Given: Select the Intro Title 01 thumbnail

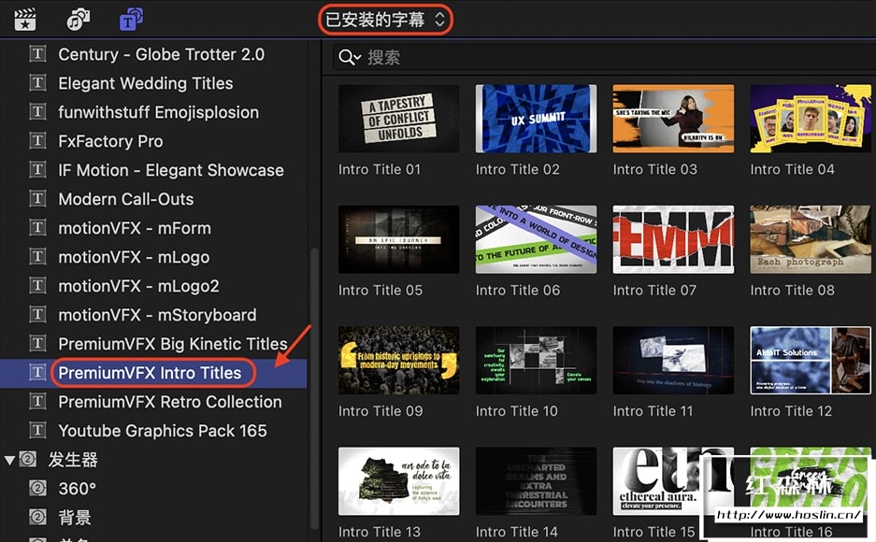Looking at the screenshot, I should point(399,119).
